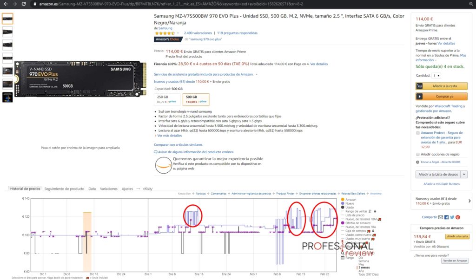Select the first product thumbnail image

coord(7,19)
